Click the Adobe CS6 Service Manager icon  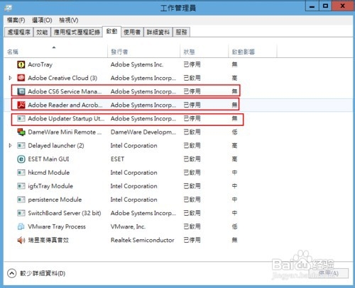[21, 91]
